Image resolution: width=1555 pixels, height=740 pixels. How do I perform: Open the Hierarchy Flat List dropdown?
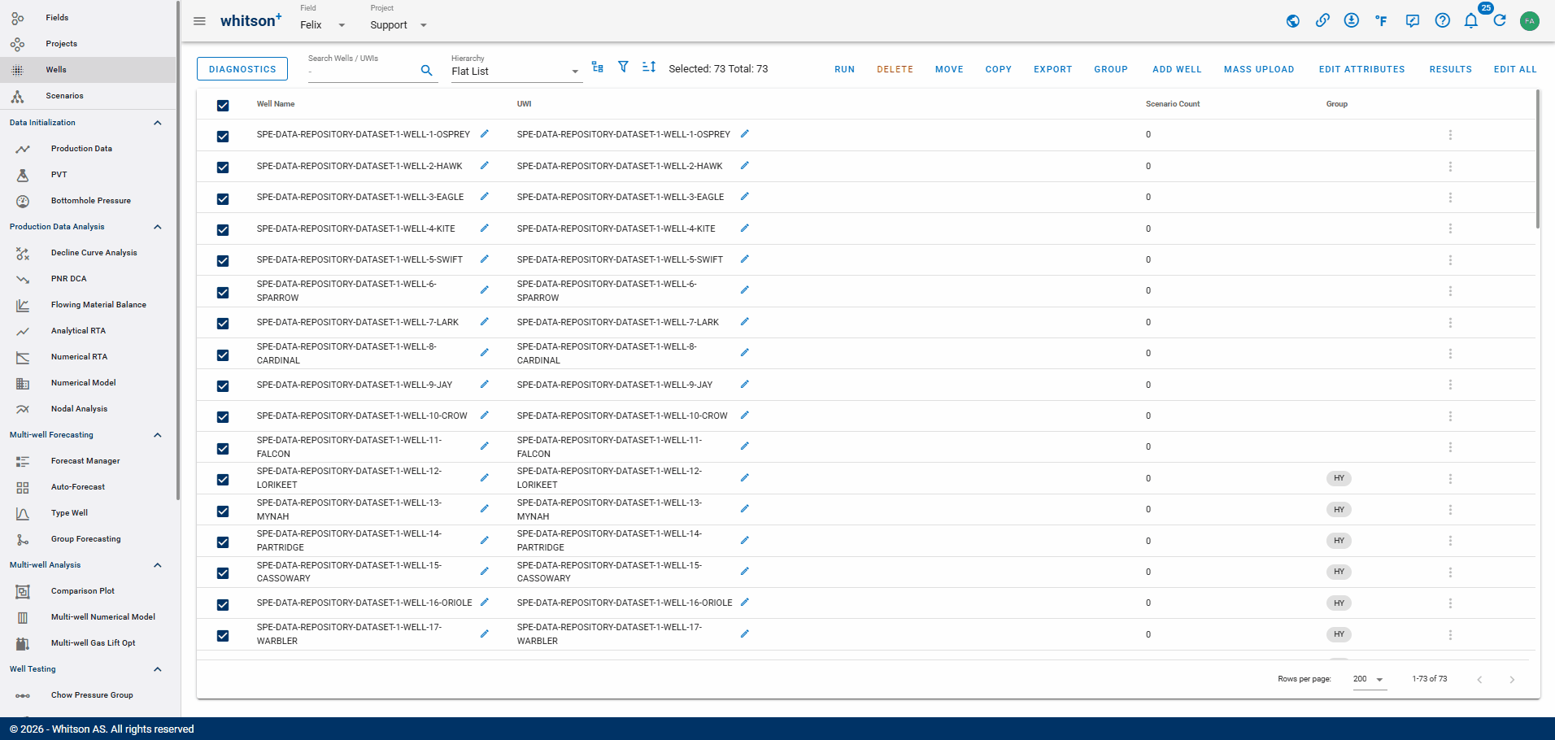pyautogui.click(x=516, y=72)
